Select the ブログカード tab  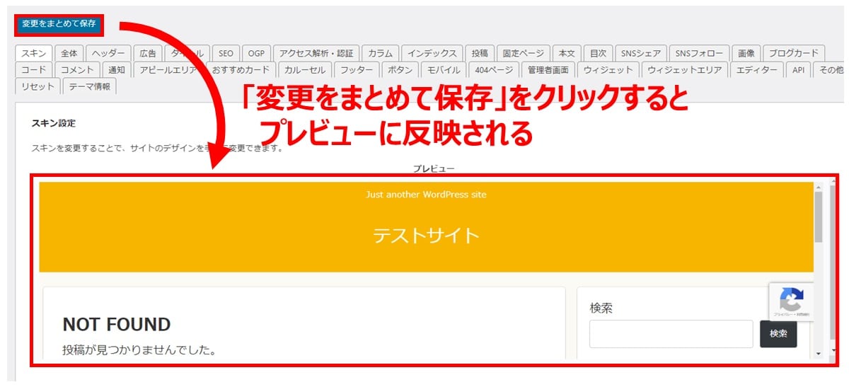(x=793, y=53)
